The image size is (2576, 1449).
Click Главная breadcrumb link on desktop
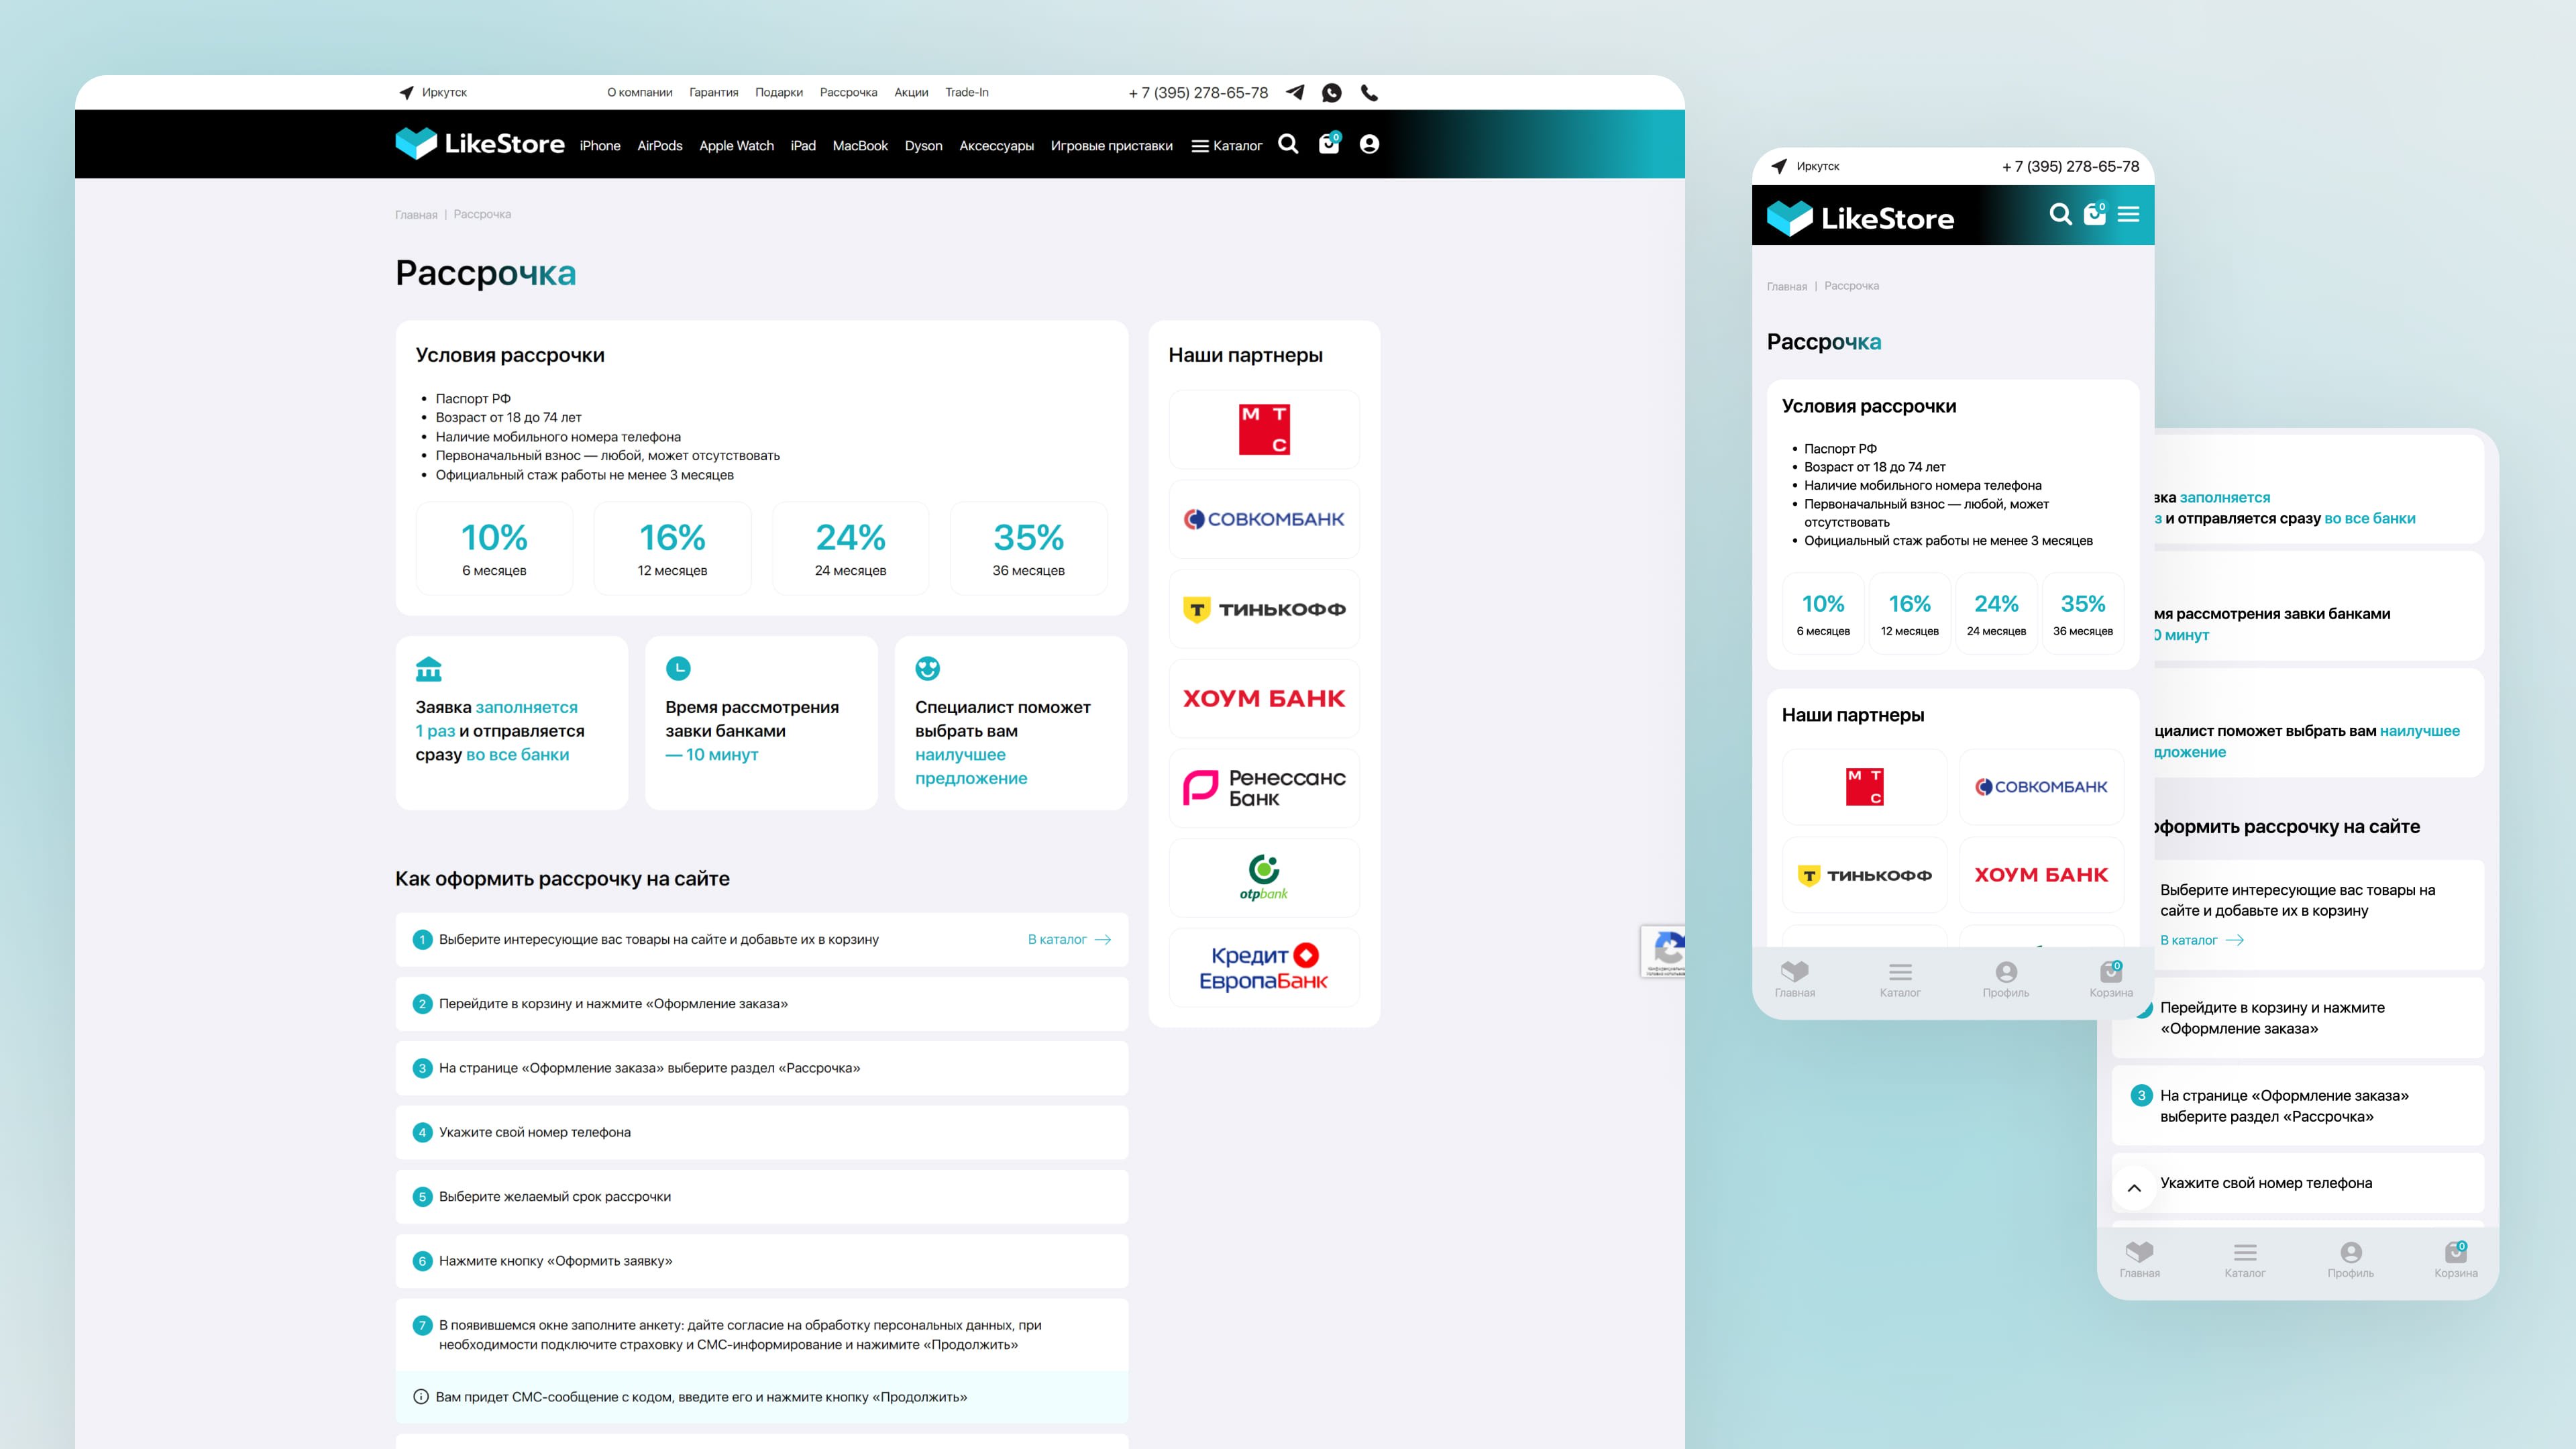point(416,215)
